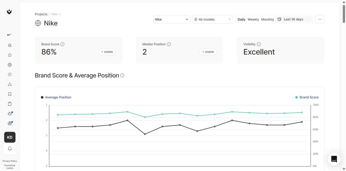
Task: Open the All models dropdown
Action: [x=212, y=19]
